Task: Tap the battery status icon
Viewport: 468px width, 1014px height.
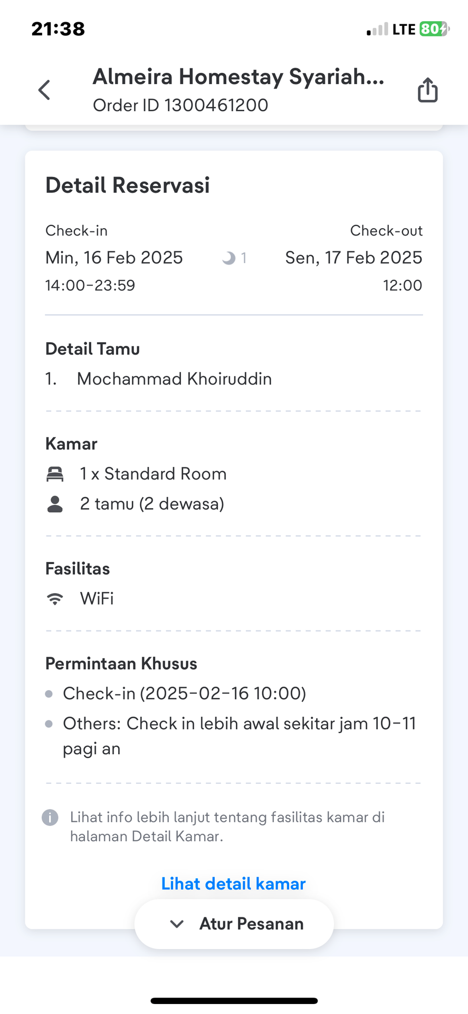Action: tap(434, 29)
